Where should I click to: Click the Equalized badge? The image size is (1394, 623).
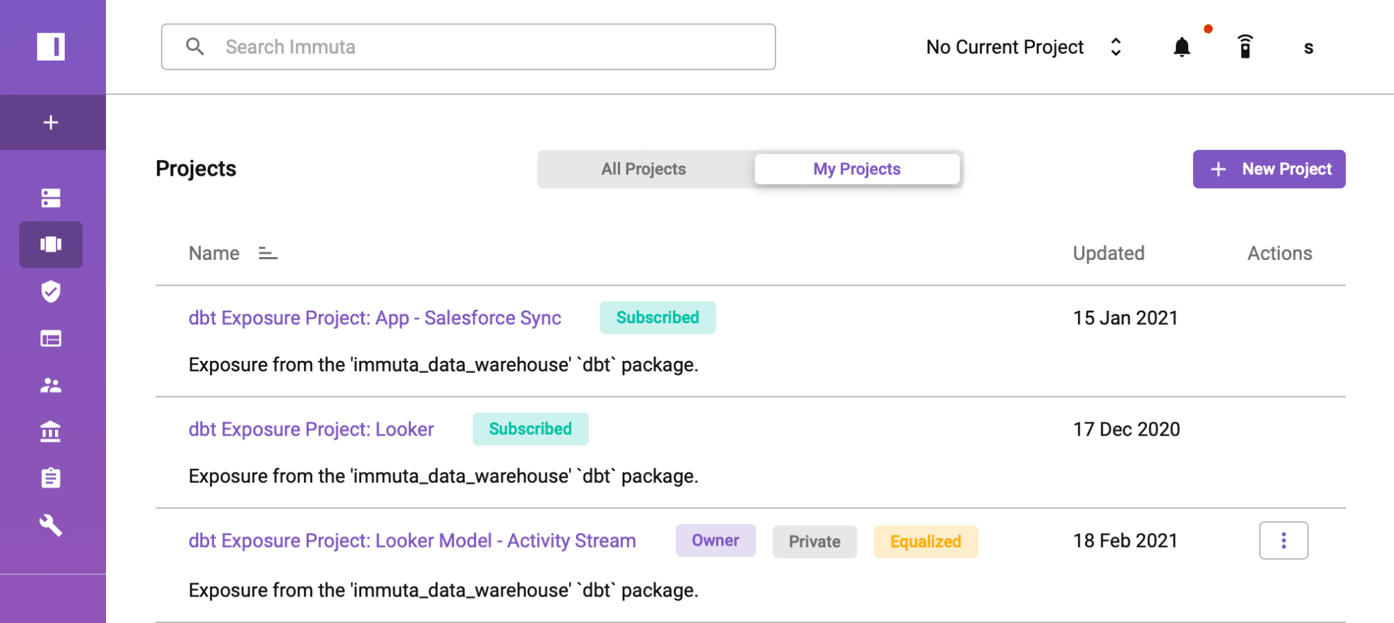coord(926,541)
